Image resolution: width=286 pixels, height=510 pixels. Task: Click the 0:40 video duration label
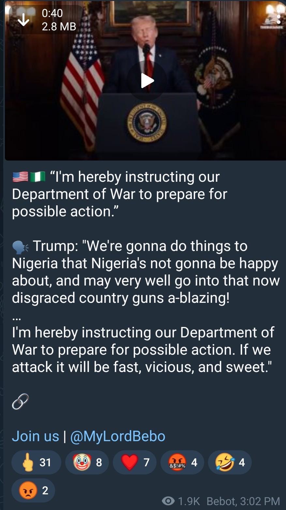tap(52, 13)
